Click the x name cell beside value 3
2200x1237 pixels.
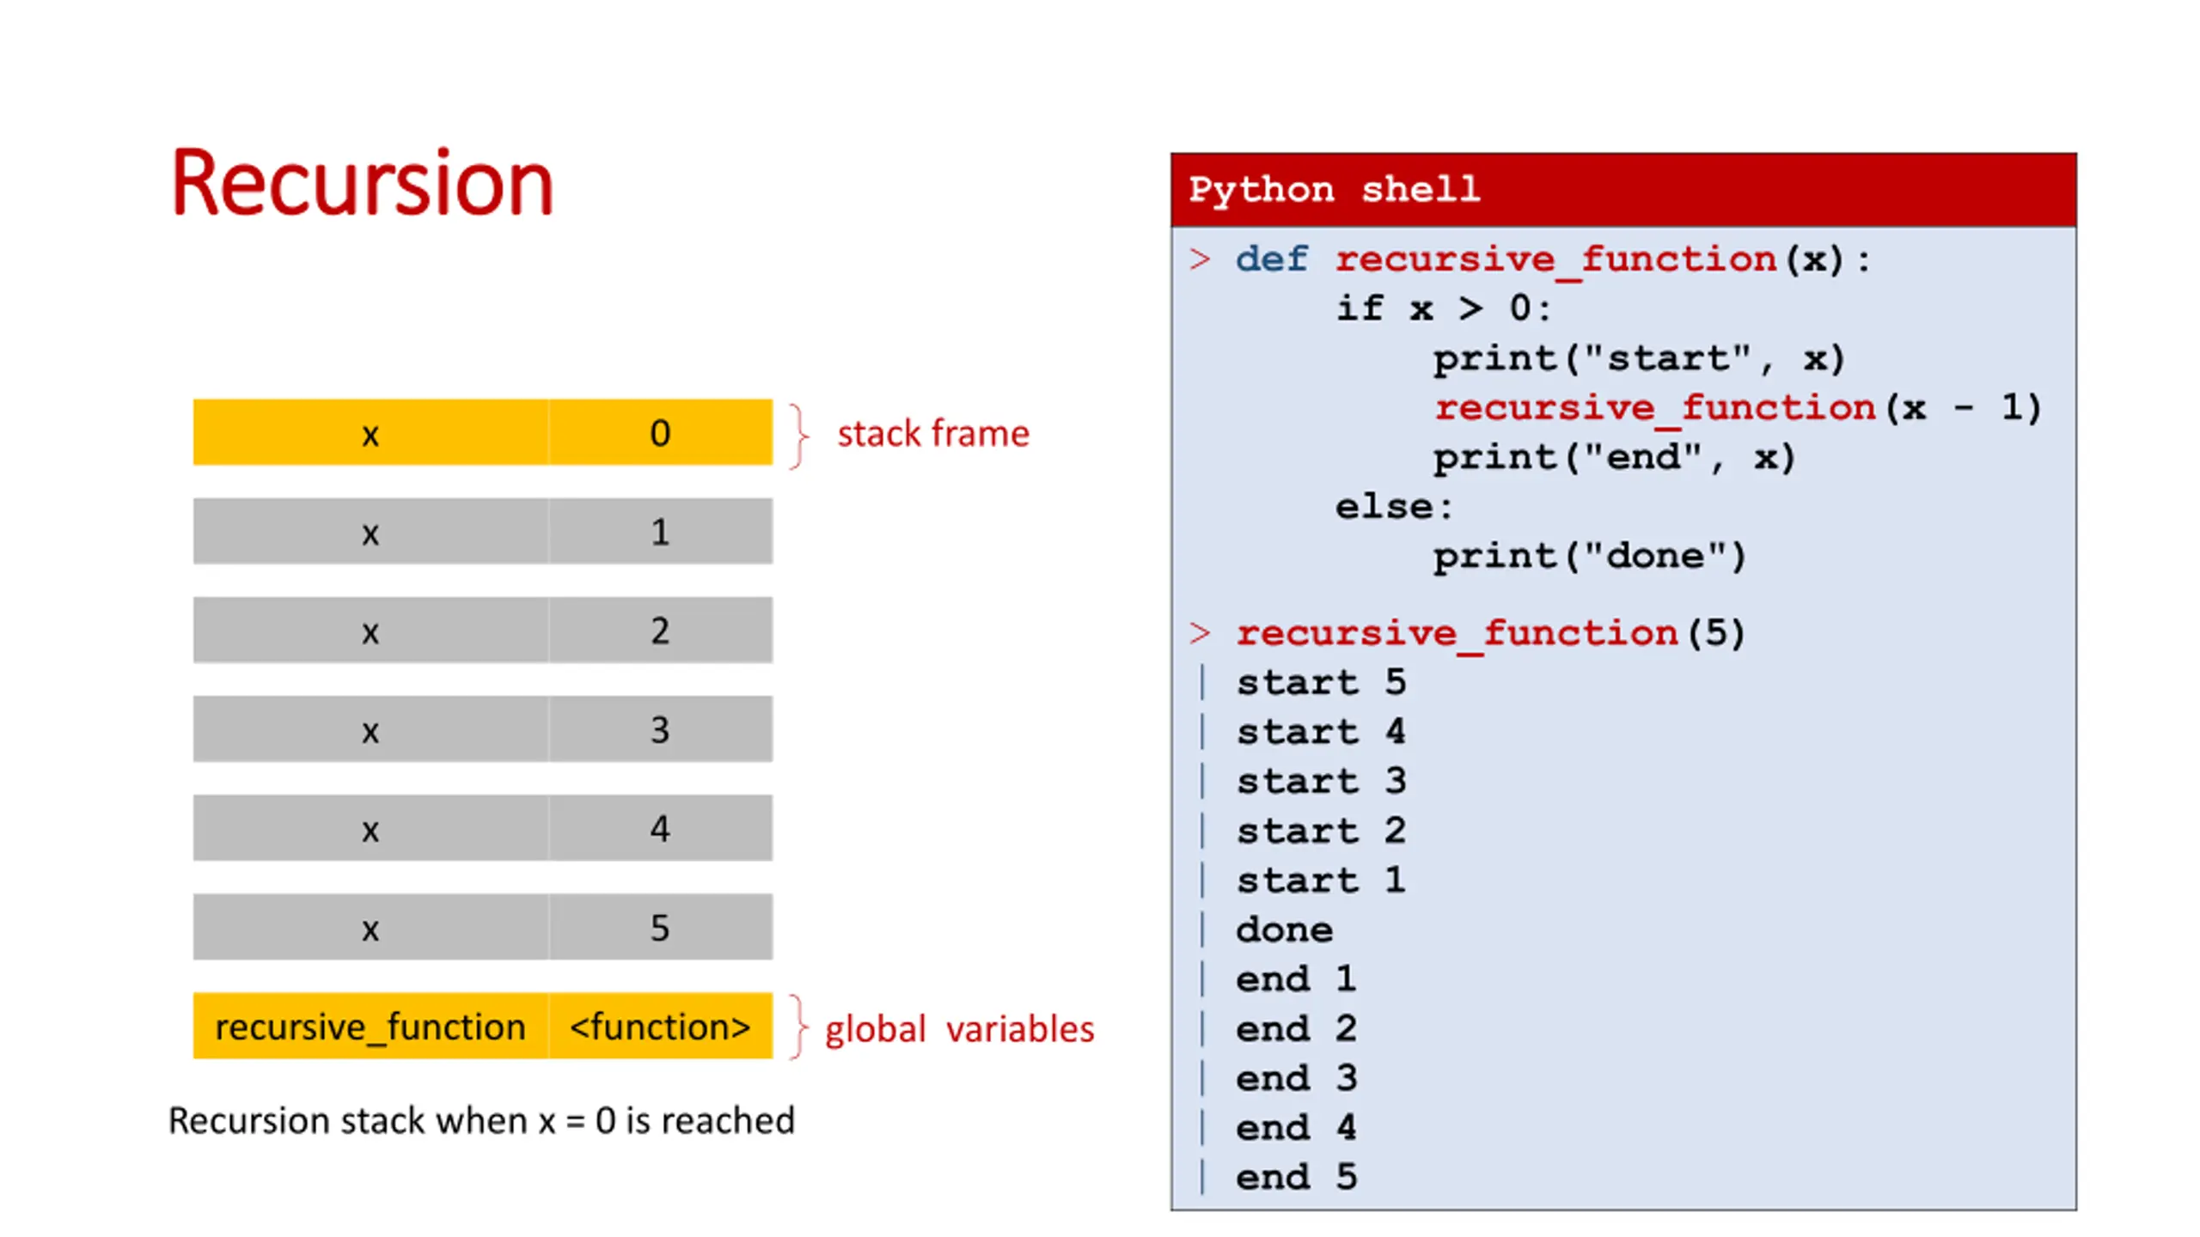click(370, 728)
